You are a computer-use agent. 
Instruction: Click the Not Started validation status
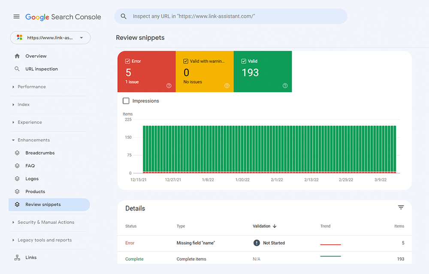pyautogui.click(x=274, y=243)
